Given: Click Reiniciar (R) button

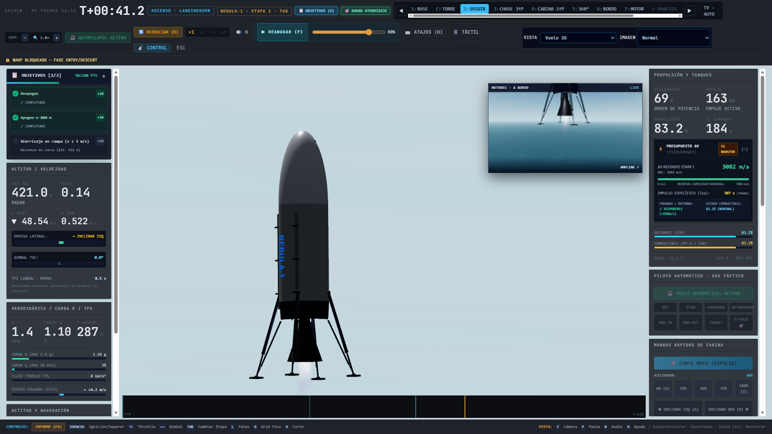Looking at the screenshot, I should (x=158, y=32).
